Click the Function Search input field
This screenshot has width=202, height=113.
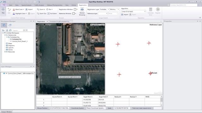coord(184,5)
